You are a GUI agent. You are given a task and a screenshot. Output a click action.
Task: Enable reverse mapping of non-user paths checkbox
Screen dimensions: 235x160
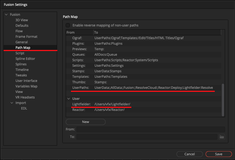pyautogui.click(x=68, y=25)
